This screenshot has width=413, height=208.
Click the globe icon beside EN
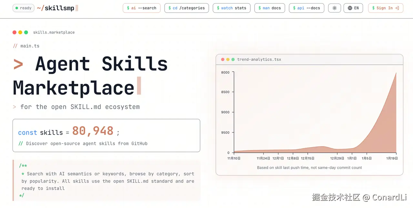[349, 8]
